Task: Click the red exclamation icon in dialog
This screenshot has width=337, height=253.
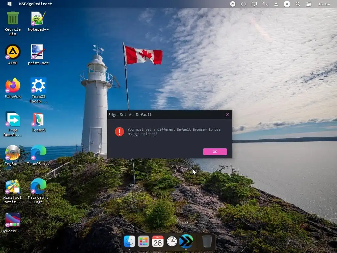Action: pyautogui.click(x=119, y=132)
